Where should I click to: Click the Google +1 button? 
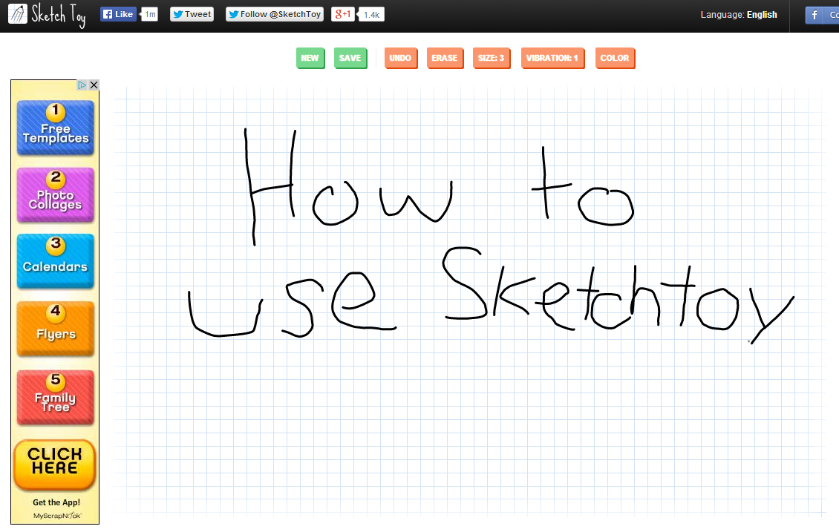pyautogui.click(x=342, y=14)
